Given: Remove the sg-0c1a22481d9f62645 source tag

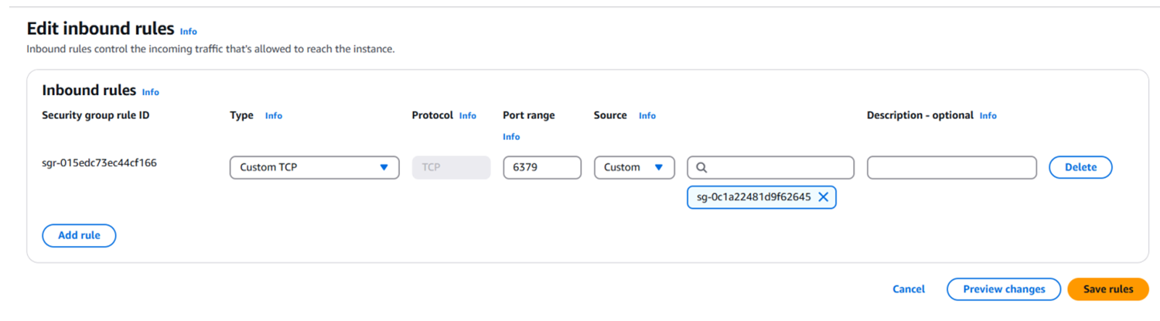Looking at the screenshot, I should [x=823, y=197].
